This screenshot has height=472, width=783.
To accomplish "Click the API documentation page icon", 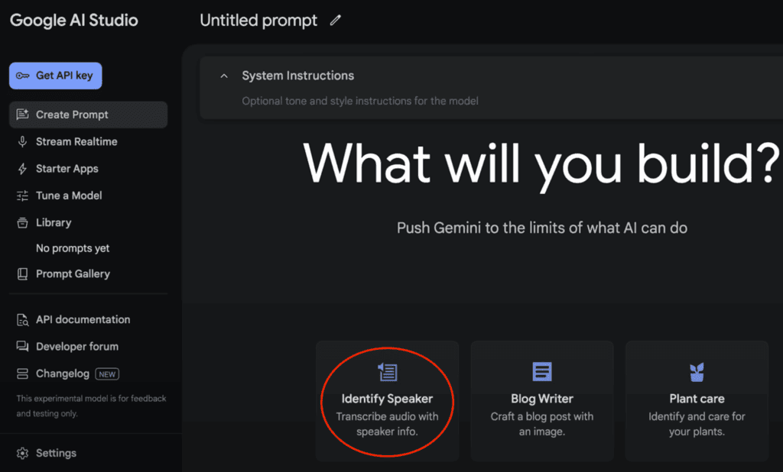I will 22,320.
